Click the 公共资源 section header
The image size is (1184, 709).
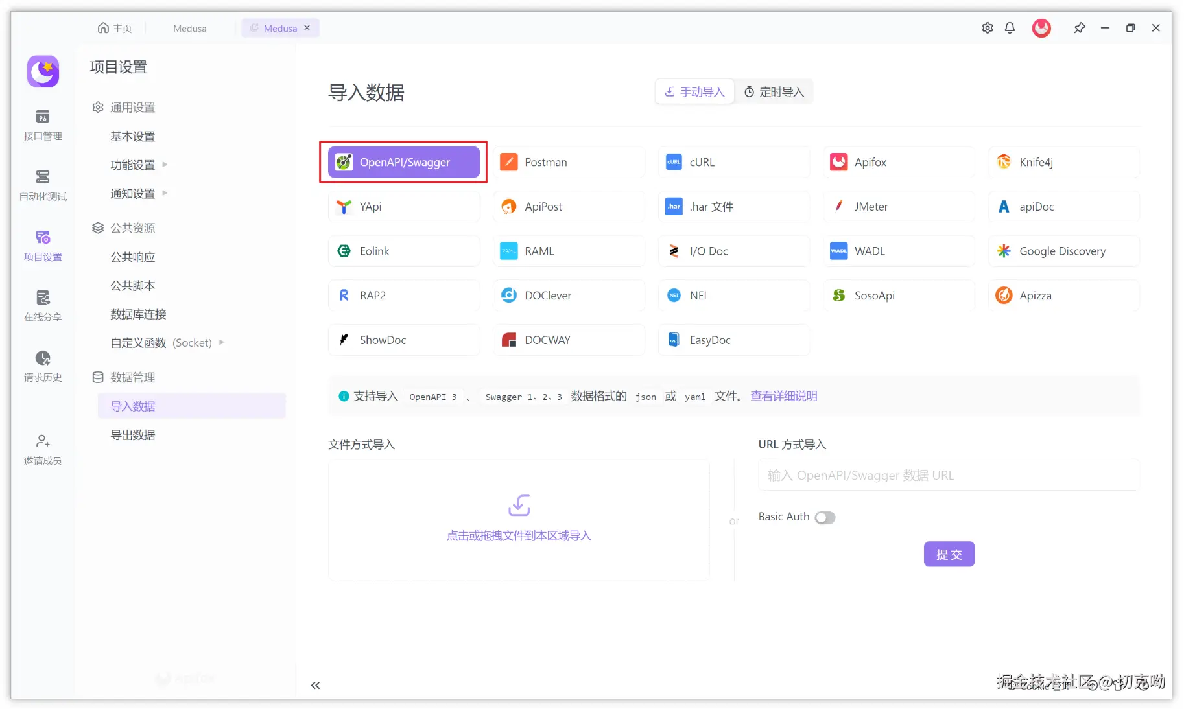coord(124,228)
